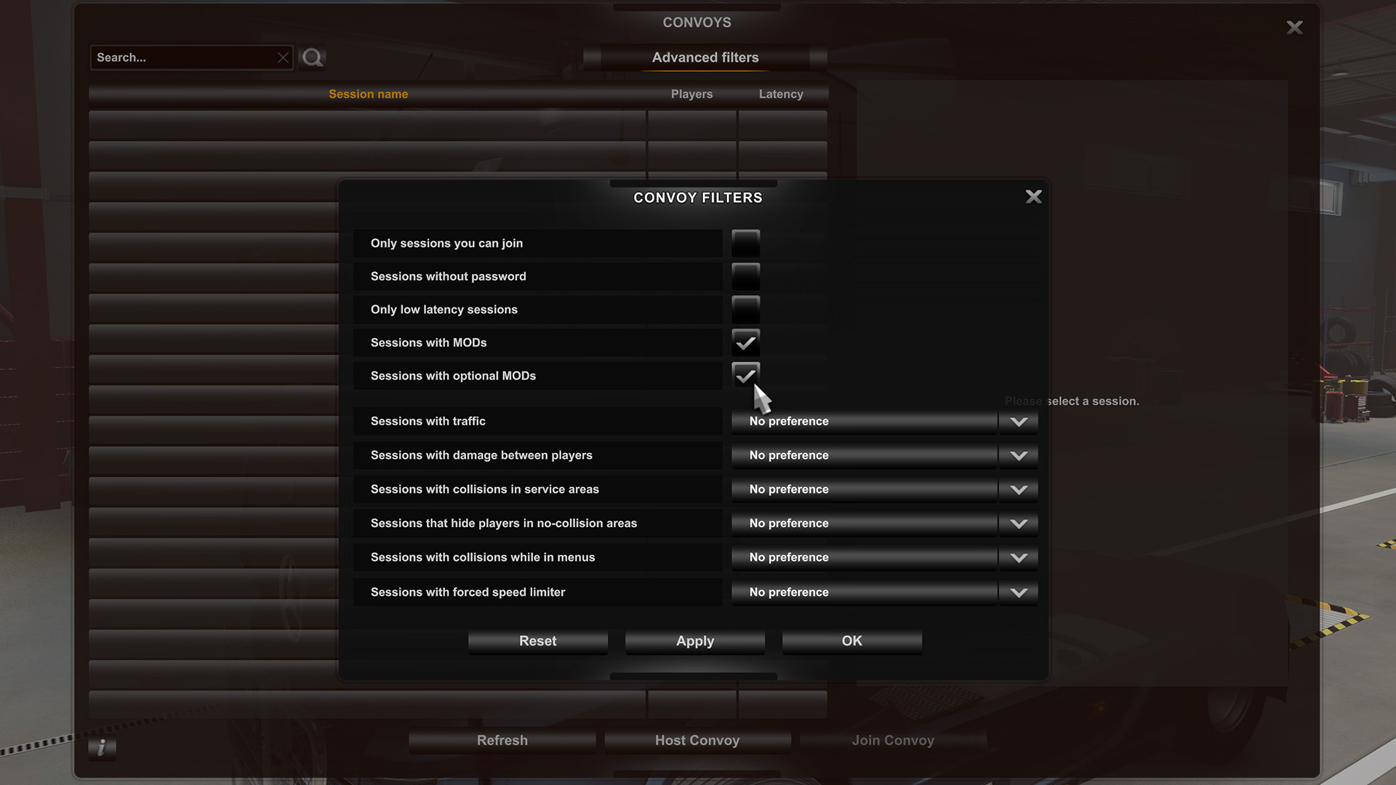
Task: Tick Sessions without password checkbox
Action: pos(745,277)
